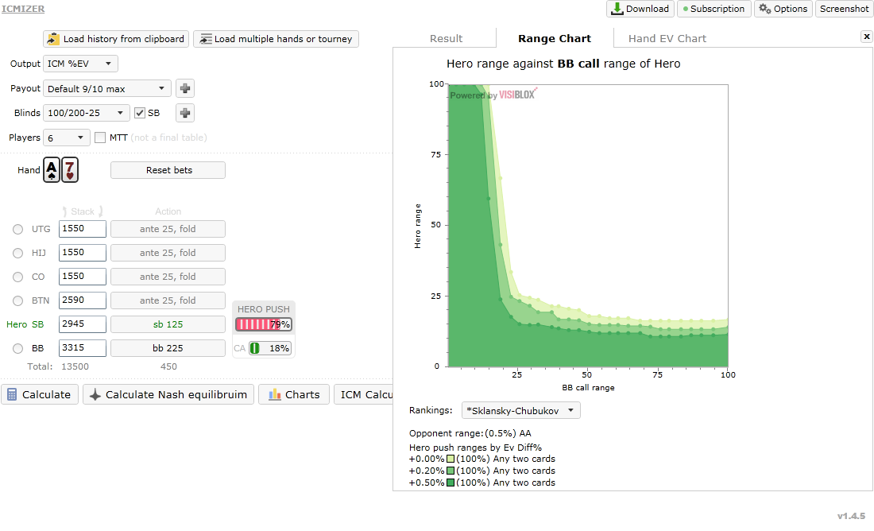
Task: Switch to the Hand EV Chart tab
Action: point(667,38)
